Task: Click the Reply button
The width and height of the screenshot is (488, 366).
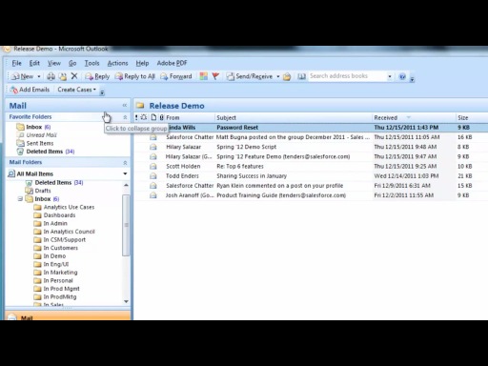Action: click(x=97, y=76)
